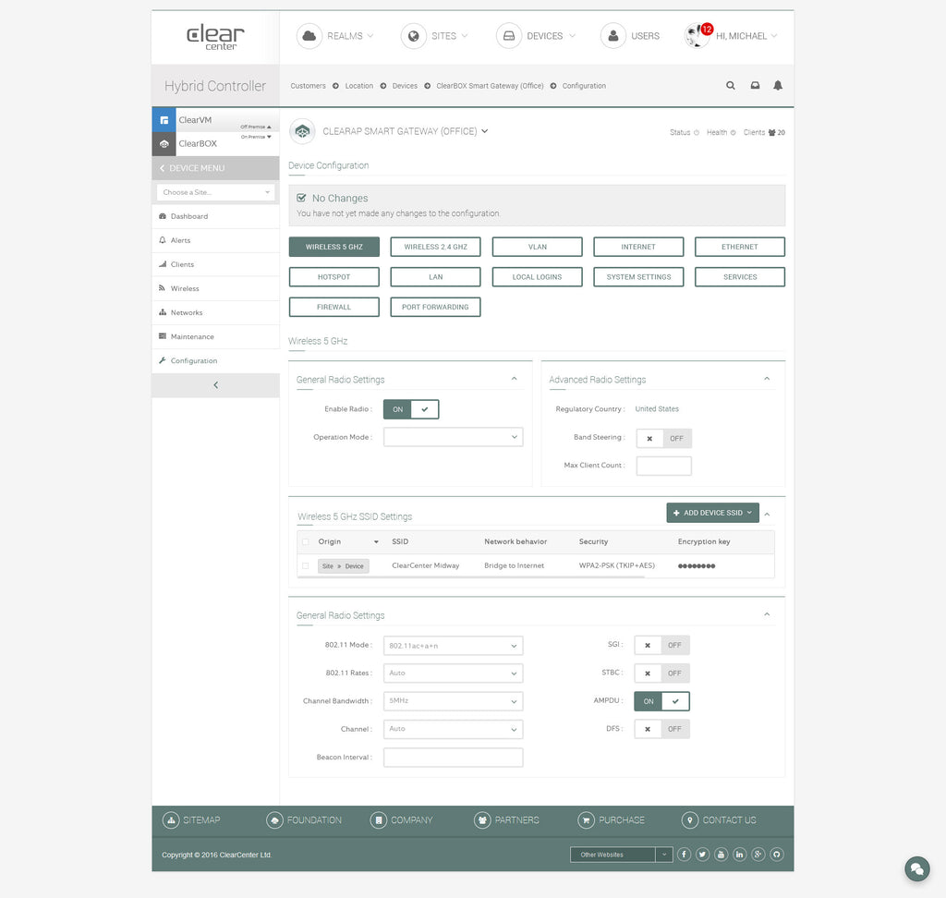Click the Customers breadcrumb link
Screen dimensions: 946x898
[x=308, y=86]
